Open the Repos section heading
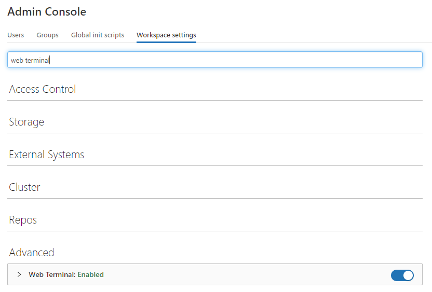432x292 pixels. (23, 220)
